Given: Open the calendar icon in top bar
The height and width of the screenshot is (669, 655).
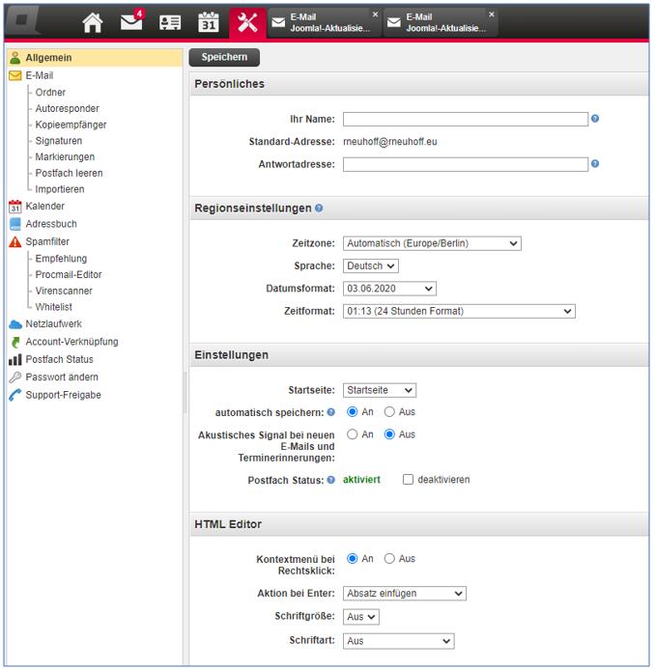Looking at the screenshot, I should pos(209,22).
